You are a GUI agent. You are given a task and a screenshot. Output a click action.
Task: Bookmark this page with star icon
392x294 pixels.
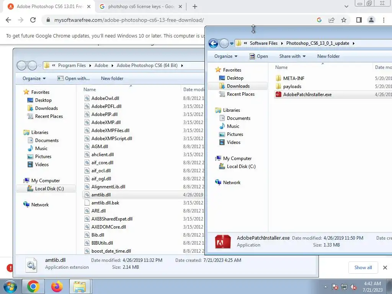[344, 20]
